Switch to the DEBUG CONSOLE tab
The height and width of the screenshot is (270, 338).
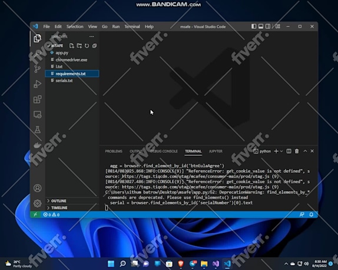tap(164, 151)
